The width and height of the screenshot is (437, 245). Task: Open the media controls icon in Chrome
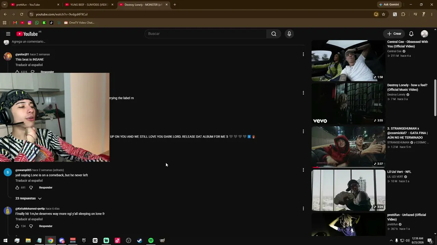[415, 14]
